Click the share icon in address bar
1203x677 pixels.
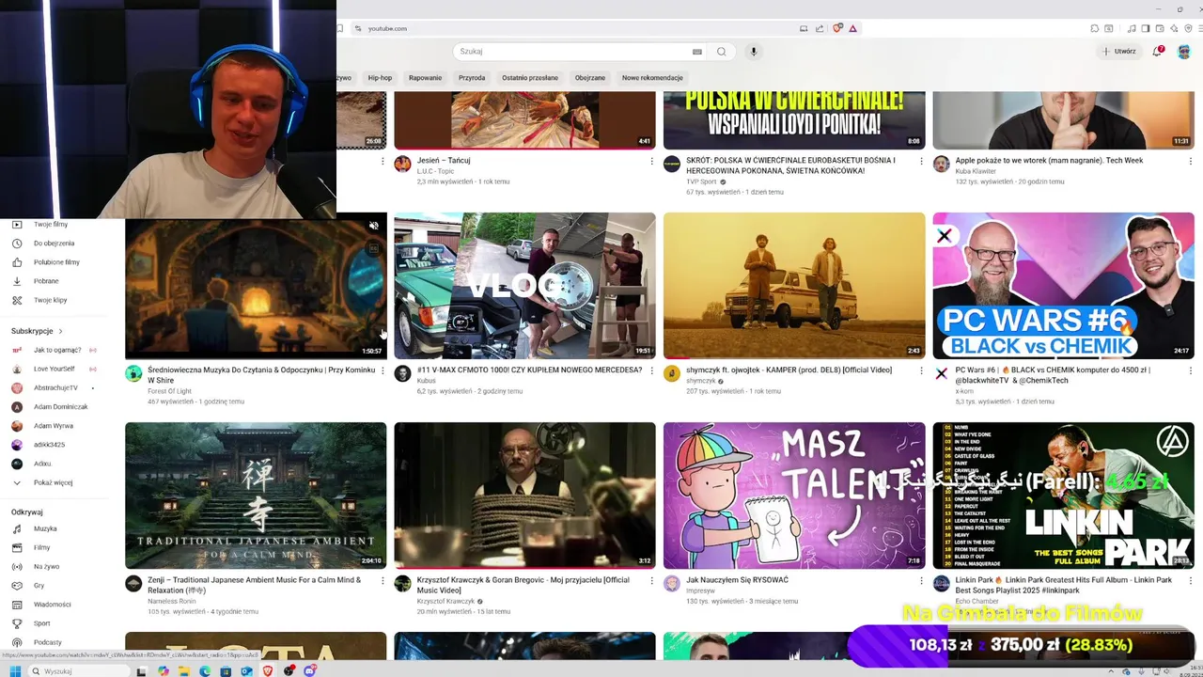820,28
